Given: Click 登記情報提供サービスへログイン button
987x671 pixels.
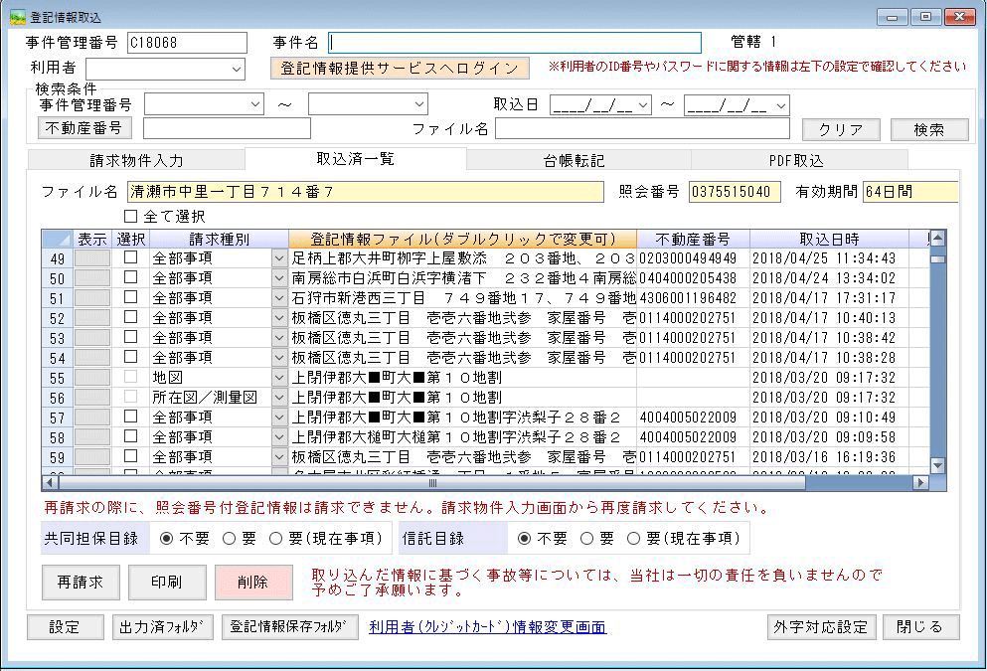Looking at the screenshot, I should point(400,69).
